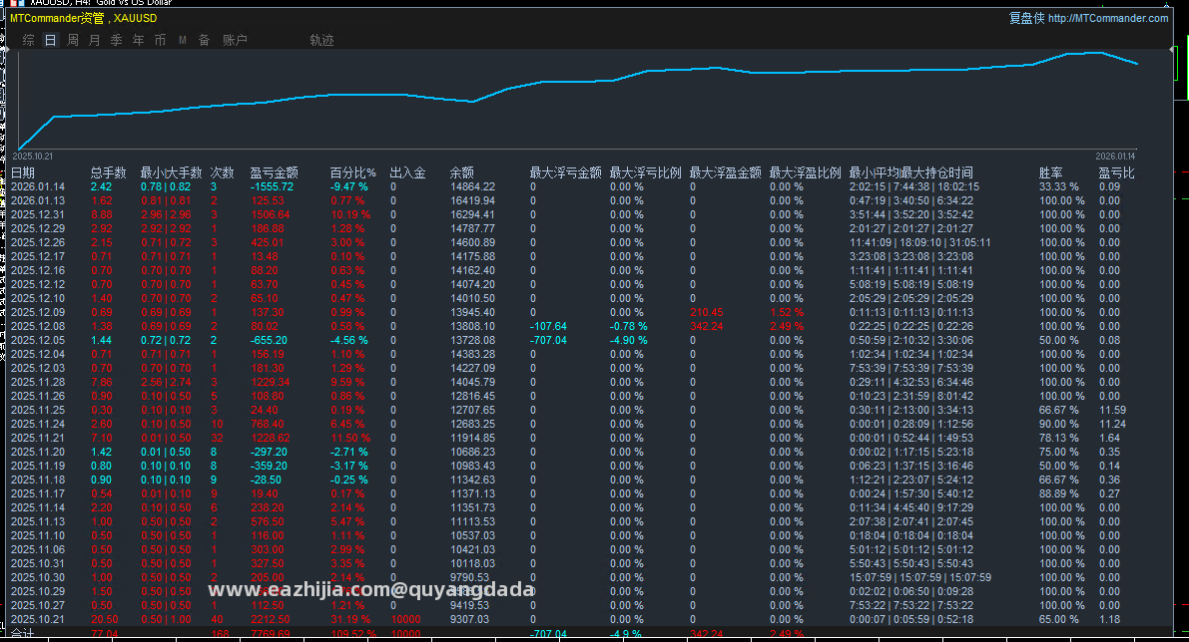Click the -297.20 loss on 2025.11.20

(269, 452)
